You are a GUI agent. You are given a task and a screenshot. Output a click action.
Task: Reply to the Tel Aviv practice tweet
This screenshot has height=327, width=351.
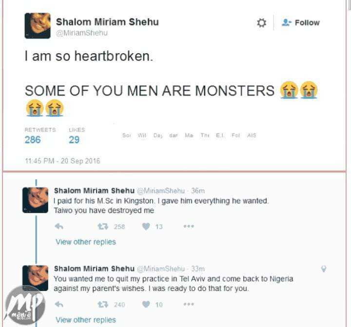59,305
